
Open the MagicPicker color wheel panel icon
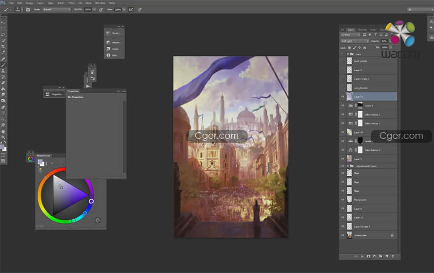click(31, 159)
